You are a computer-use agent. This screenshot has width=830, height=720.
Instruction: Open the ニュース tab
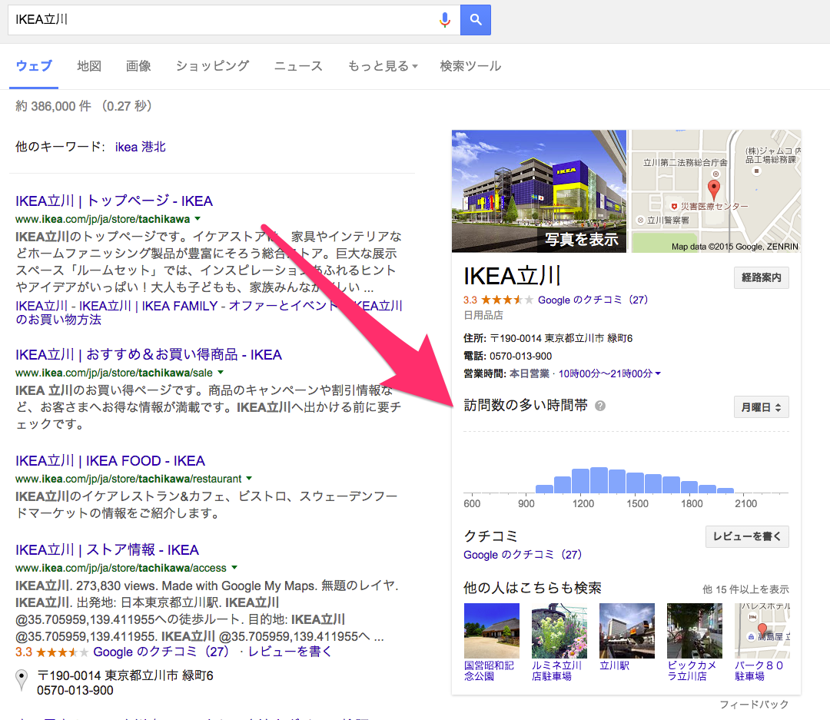tap(298, 66)
